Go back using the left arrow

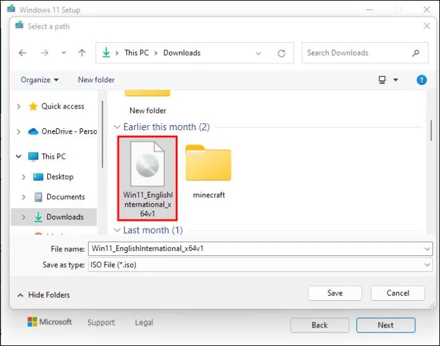click(x=22, y=53)
